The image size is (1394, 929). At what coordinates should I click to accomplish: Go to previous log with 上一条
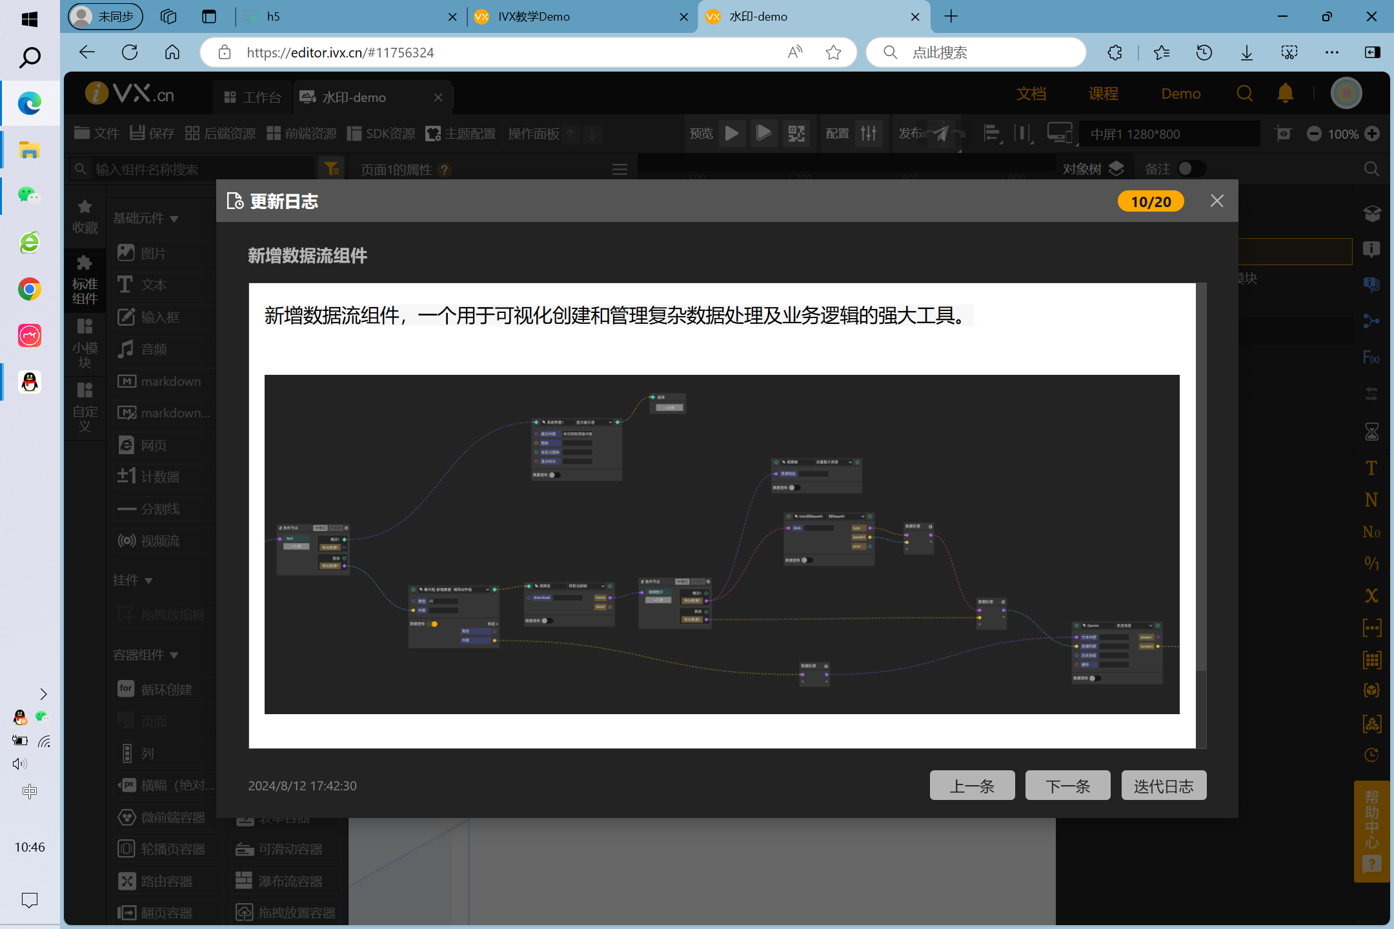click(x=972, y=786)
